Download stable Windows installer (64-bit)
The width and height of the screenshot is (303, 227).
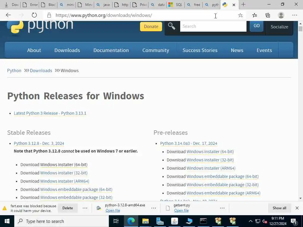coord(64,165)
